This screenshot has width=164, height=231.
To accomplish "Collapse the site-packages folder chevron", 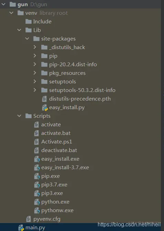I will 27,38.
